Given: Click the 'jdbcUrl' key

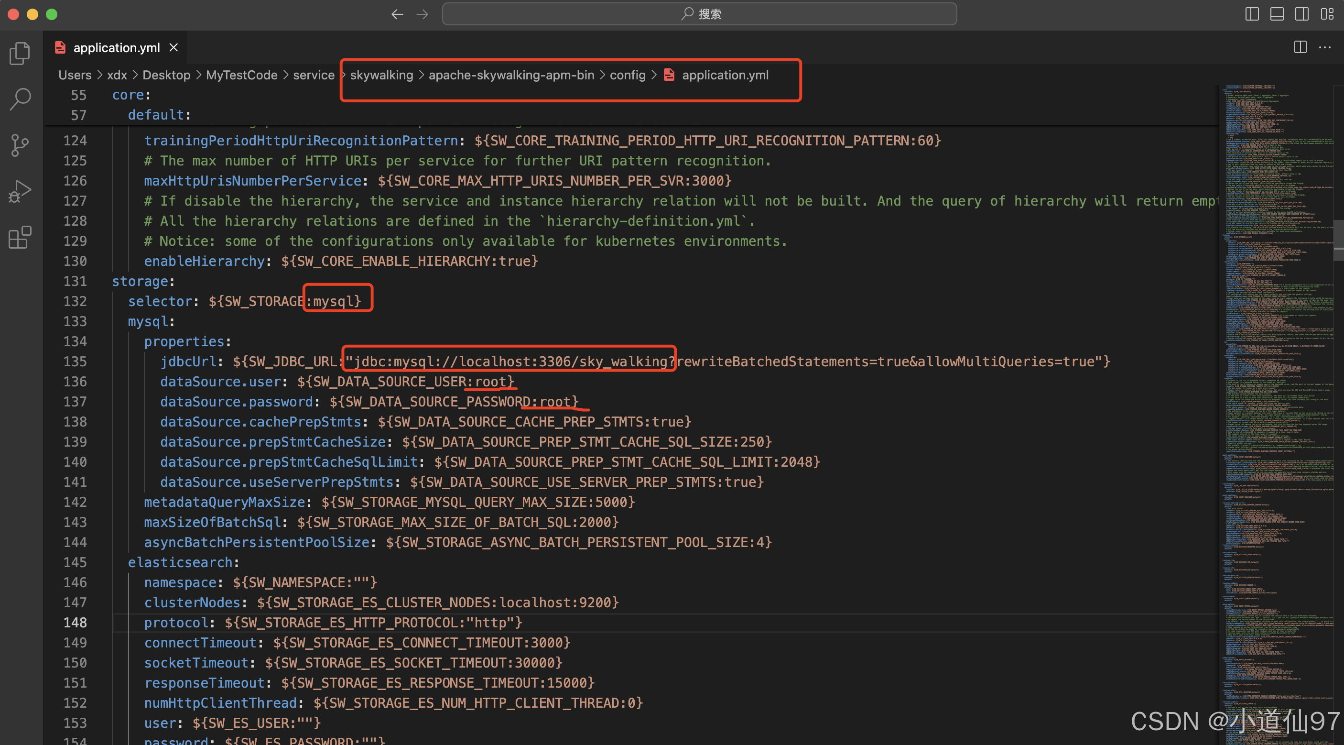Looking at the screenshot, I should [188, 362].
